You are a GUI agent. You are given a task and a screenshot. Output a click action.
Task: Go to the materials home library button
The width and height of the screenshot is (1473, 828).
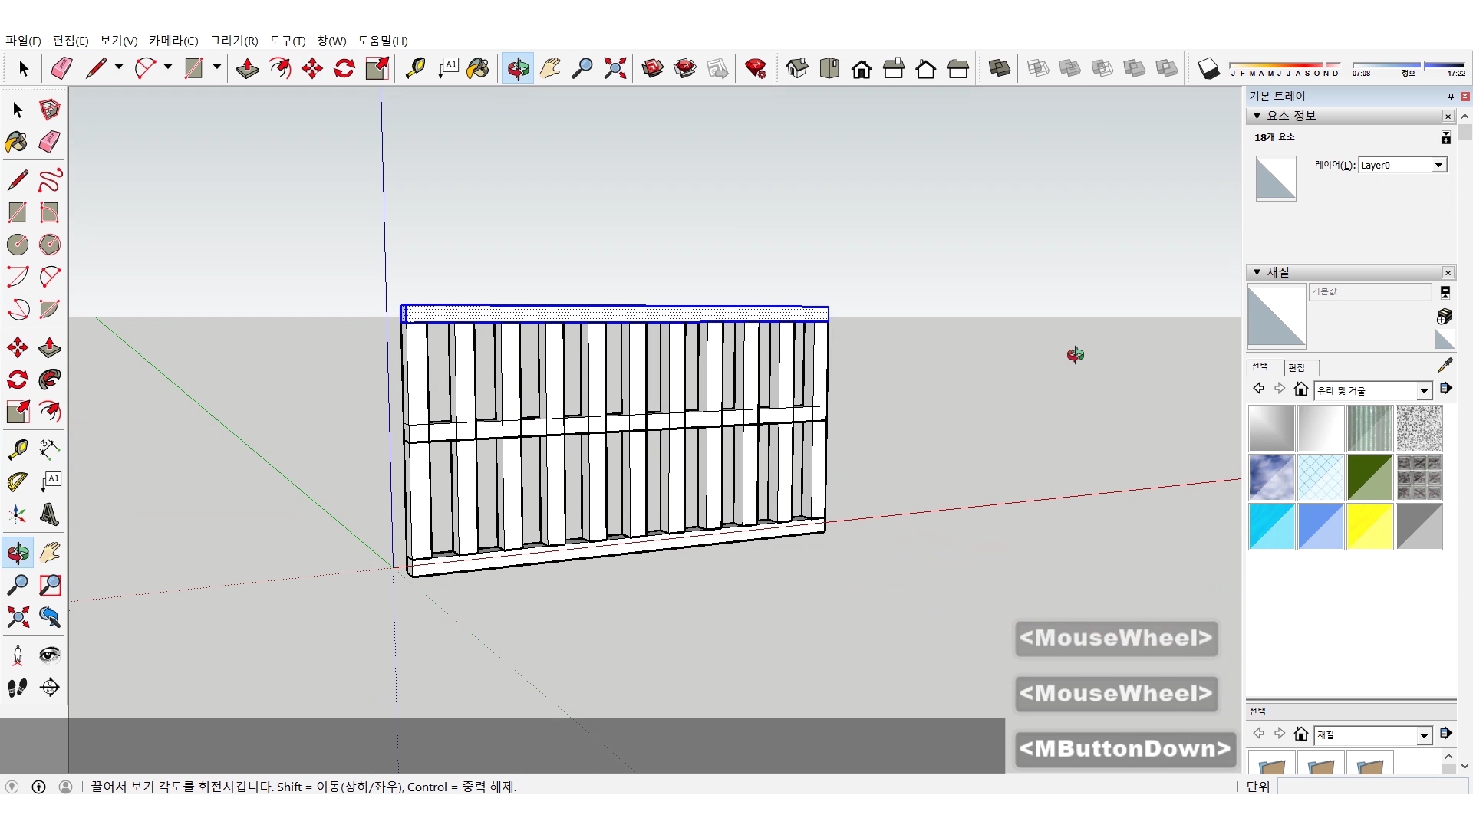point(1300,389)
